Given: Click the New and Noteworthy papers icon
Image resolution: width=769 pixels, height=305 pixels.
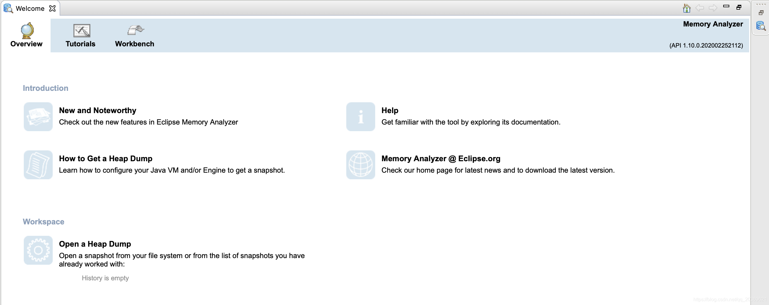Looking at the screenshot, I should pos(38,117).
